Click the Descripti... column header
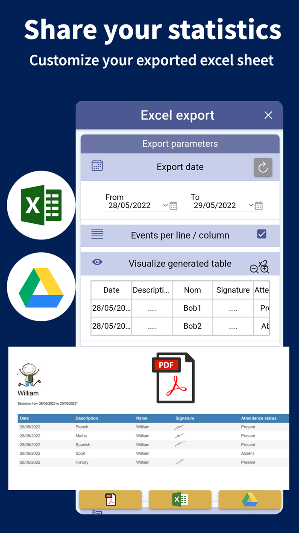This screenshot has width=299, height=533. (152, 290)
